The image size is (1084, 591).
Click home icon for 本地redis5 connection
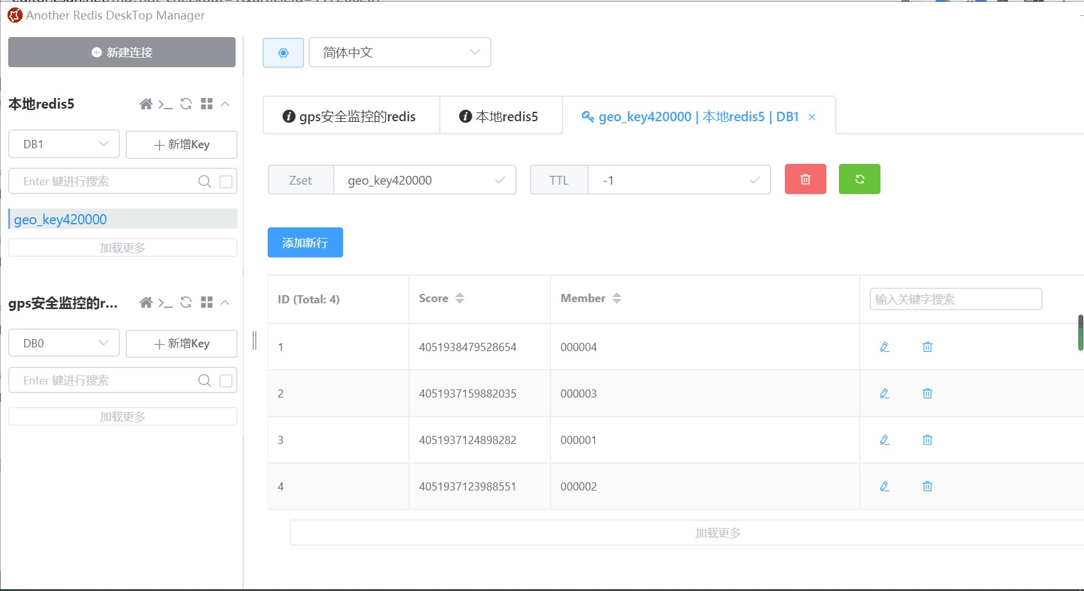coord(146,104)
